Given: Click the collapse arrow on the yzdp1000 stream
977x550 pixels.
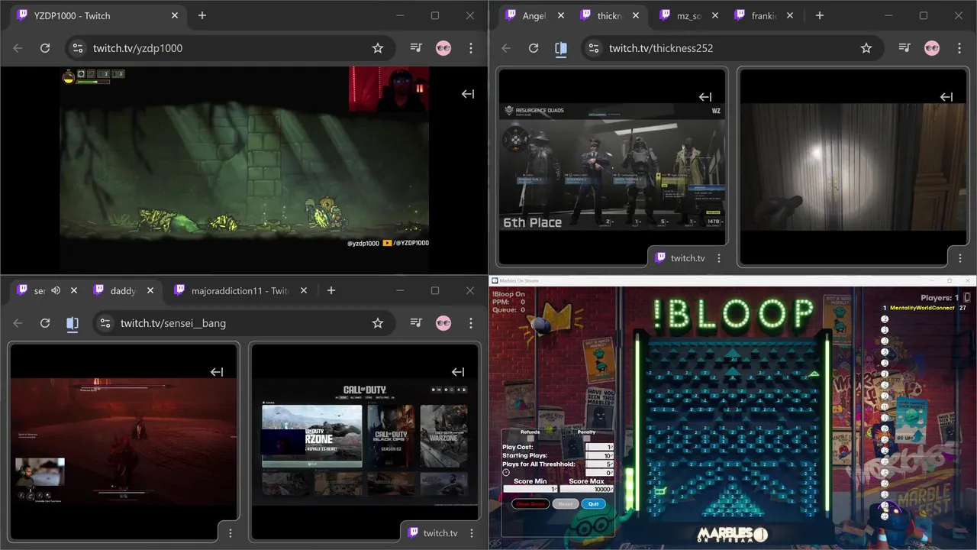Looking at the screenshot, I should [x=468, y=94].
